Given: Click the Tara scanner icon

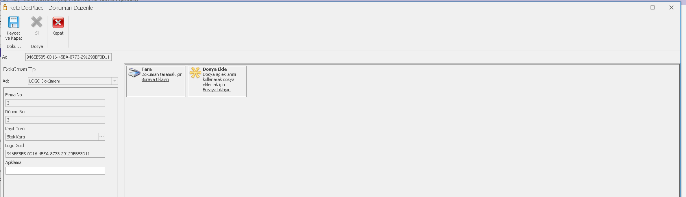Looking at the screenshot, I should pos(134,72).
